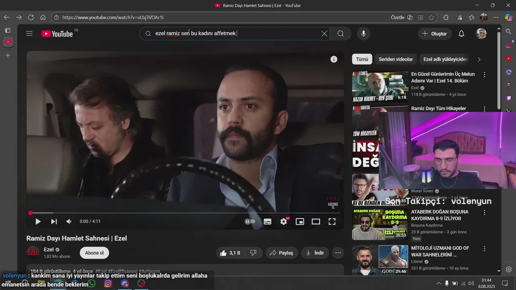This screenshot has height=290, width=516.
Task: Select the Seriden videolar chip
Action: [395, 59]
